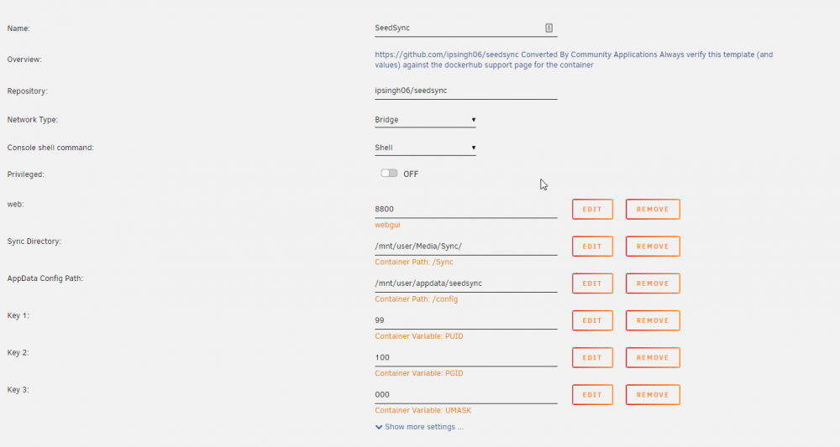The width and height of the screenshot is (840, 447).
Task: Click the 'Sync Directory:' label
Action: pyautogui.click(x=34, y=242)
